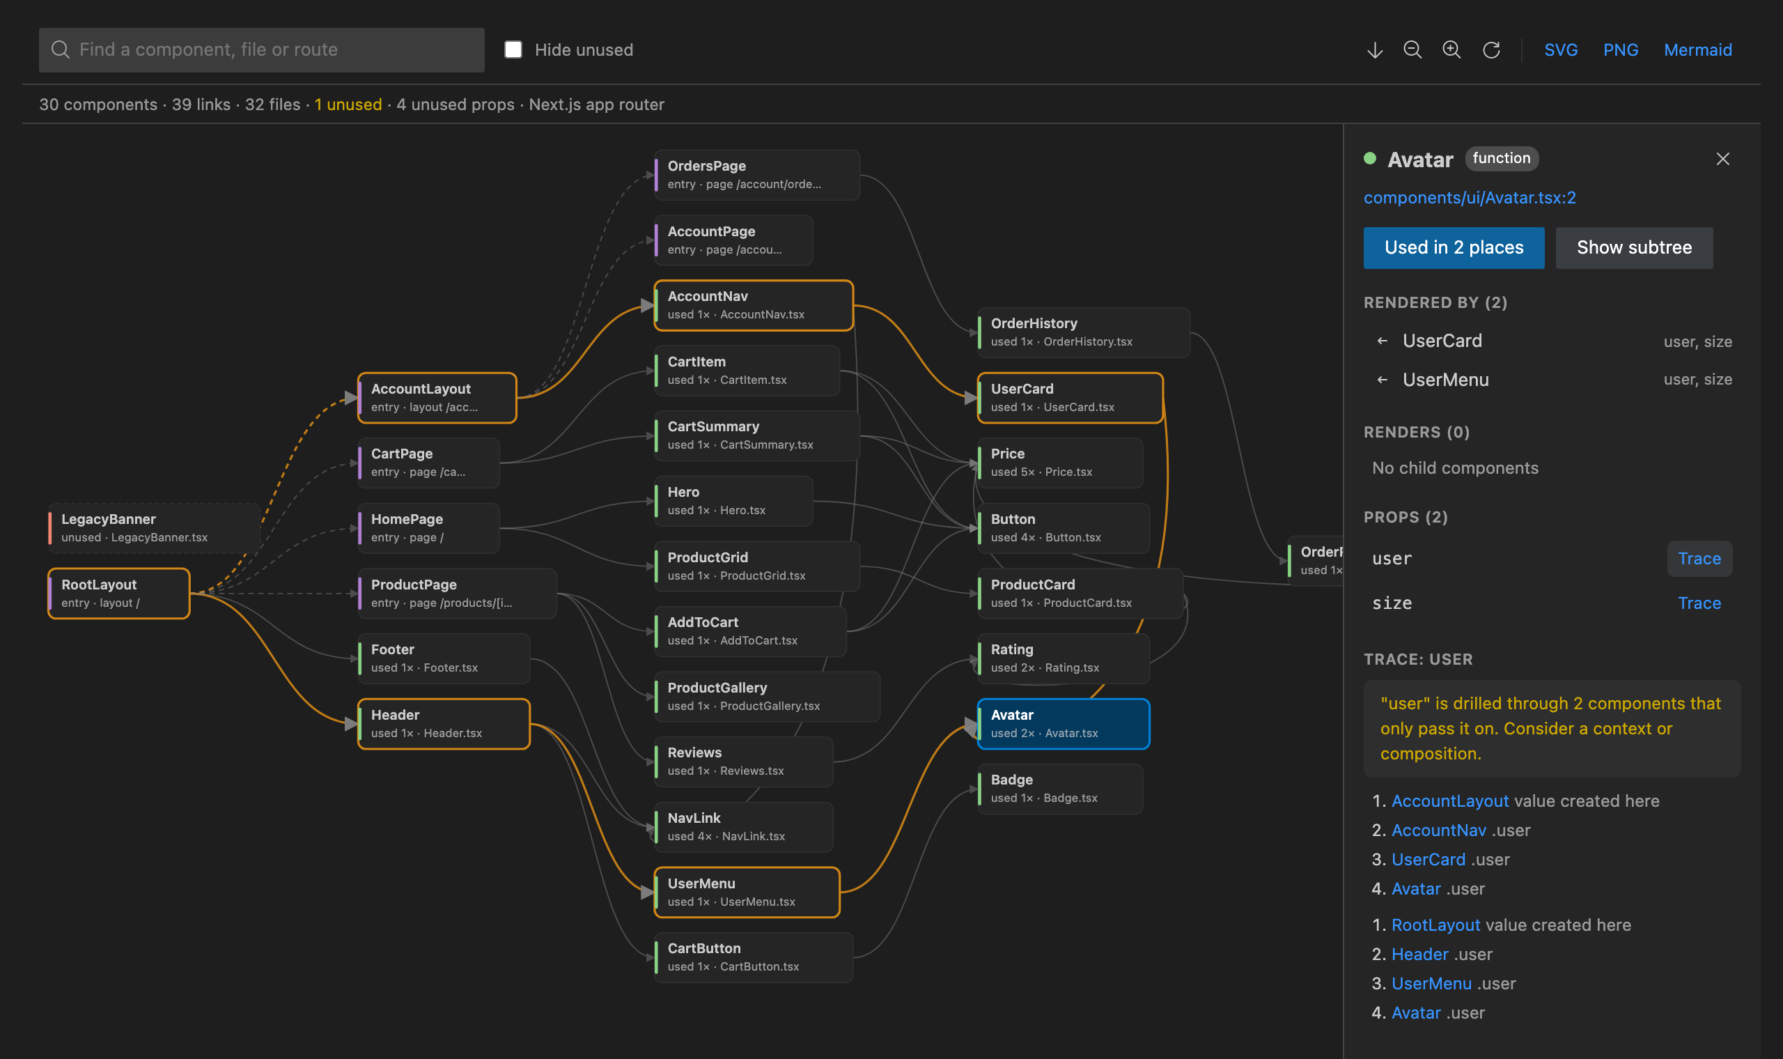
Task: Click the '1 unused' status text
Action: 348,105
